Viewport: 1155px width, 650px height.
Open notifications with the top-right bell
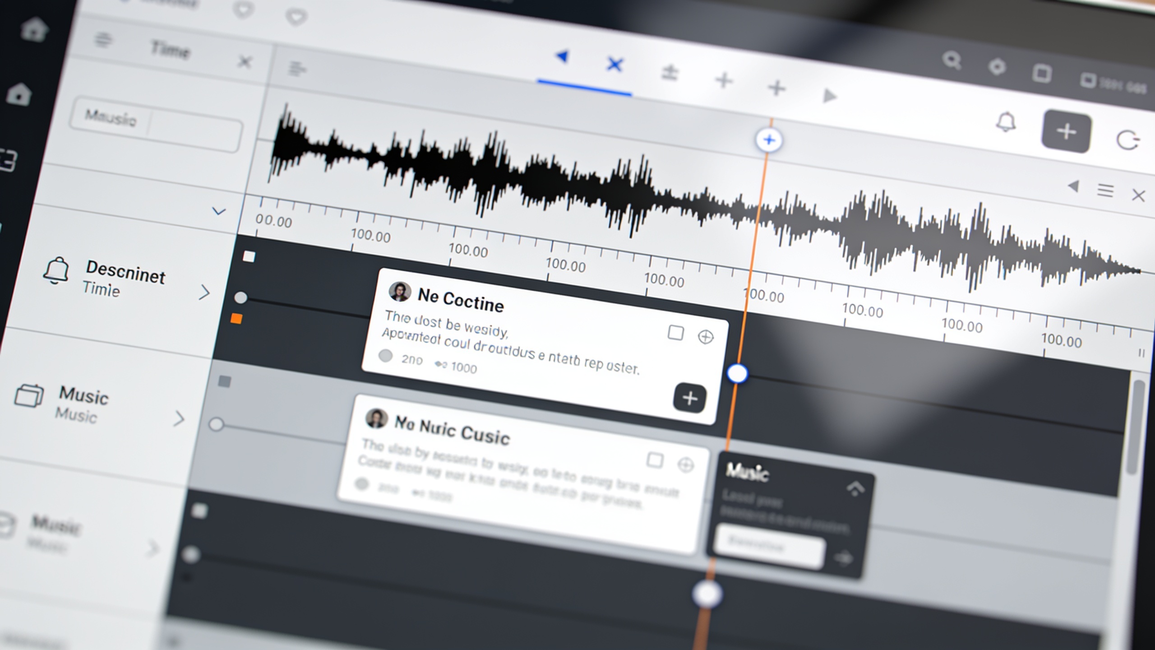pos(1006,122)
